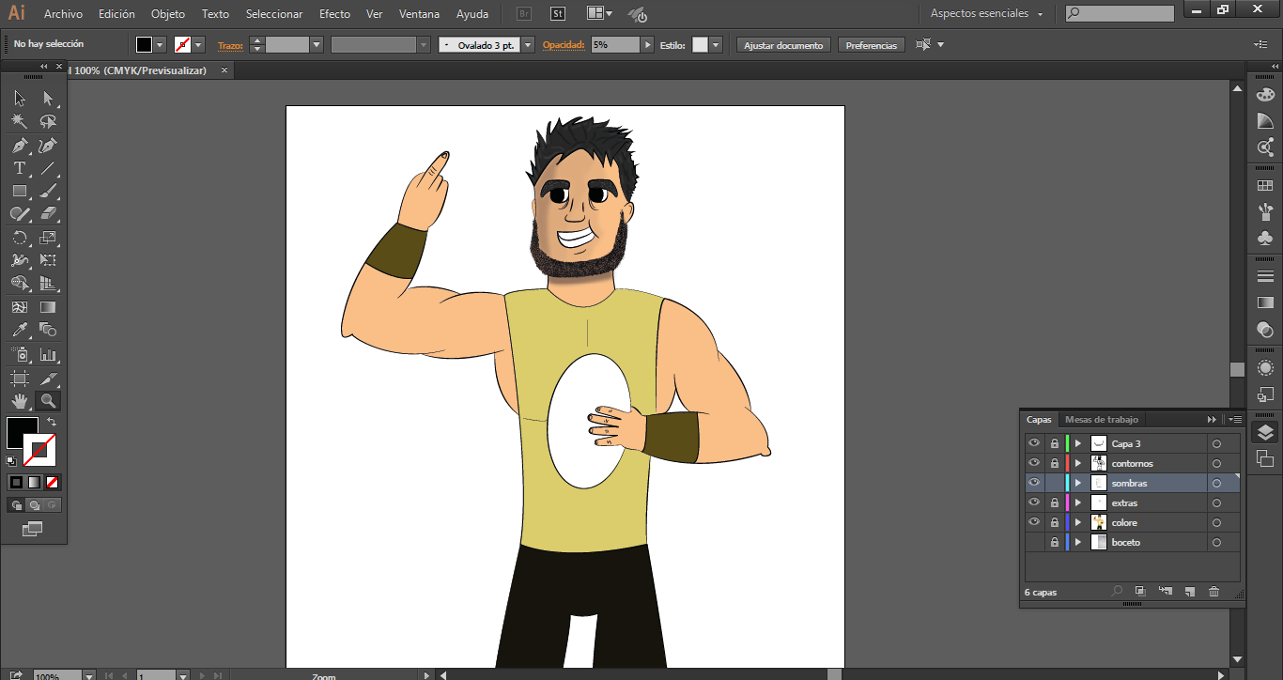Open the Efecto menu
The height and width of the screenshot is (680, 1283).
334,14
